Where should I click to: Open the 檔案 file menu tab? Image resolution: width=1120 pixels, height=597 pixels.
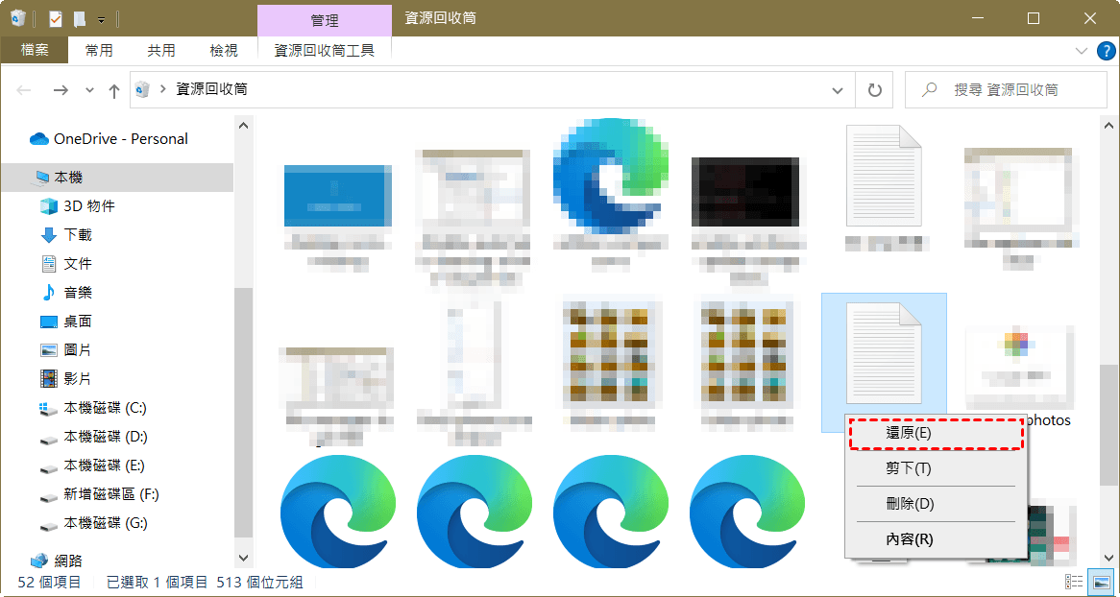tap(35, 50)
